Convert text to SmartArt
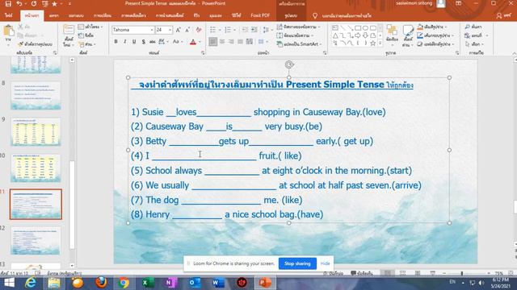 point(299,43)
